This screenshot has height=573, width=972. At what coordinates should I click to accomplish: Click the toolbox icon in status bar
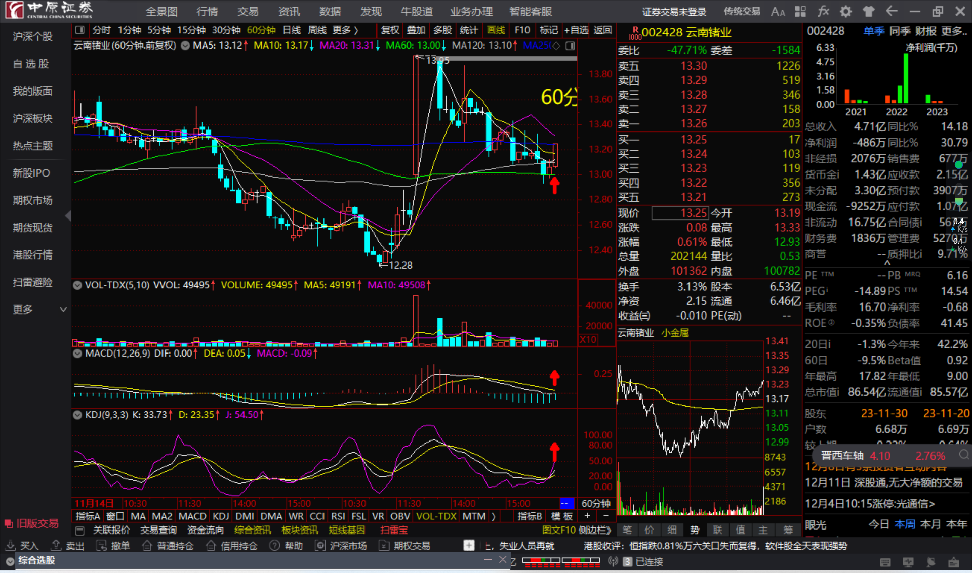point(954,562)
